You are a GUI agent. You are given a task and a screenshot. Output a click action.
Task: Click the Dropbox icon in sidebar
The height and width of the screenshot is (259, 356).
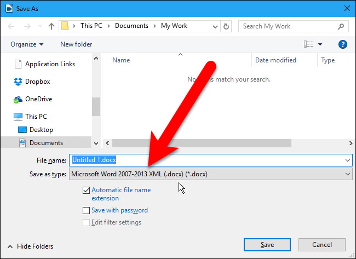[18, 82]
